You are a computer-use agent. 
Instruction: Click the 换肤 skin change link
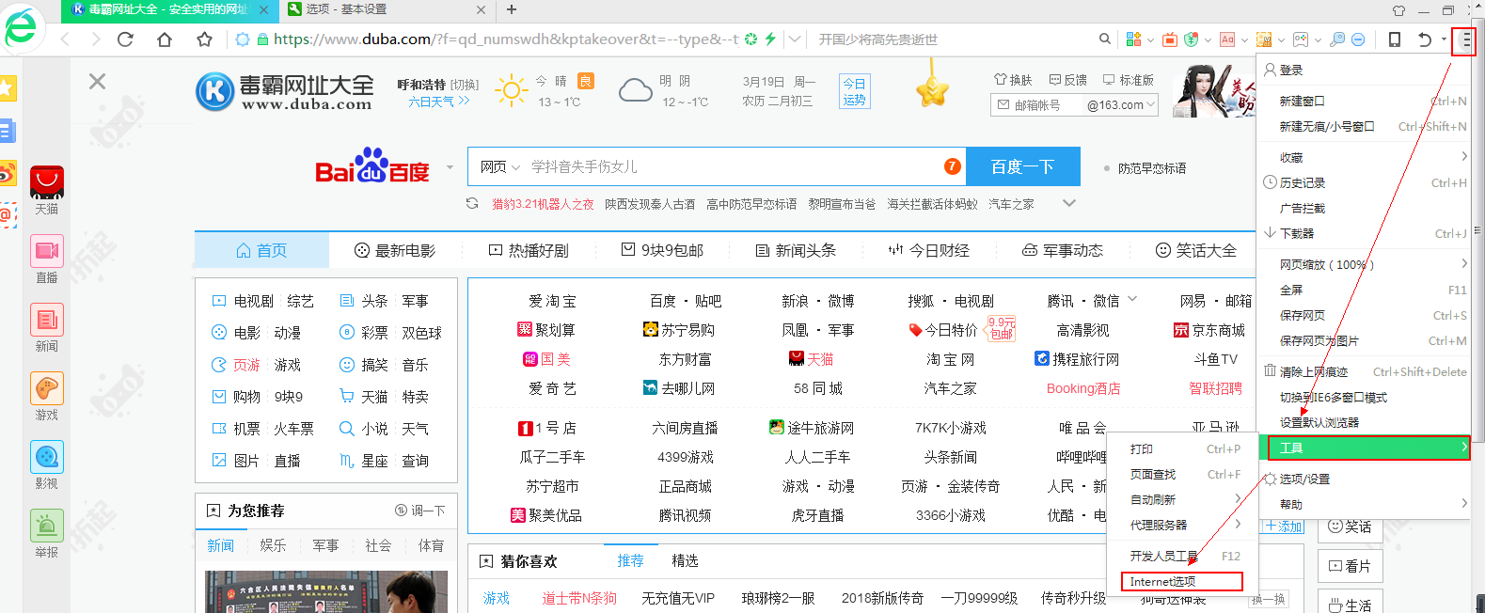(x=1013, y=80)
